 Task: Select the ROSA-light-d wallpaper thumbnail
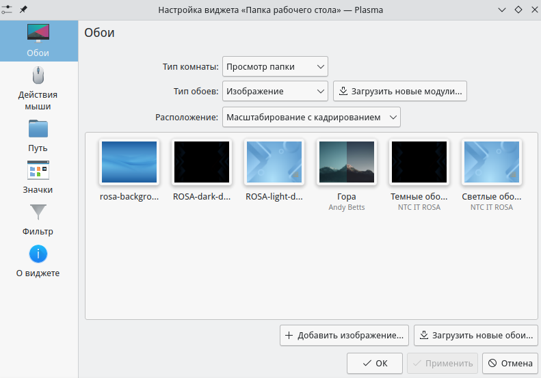(274, 163)
